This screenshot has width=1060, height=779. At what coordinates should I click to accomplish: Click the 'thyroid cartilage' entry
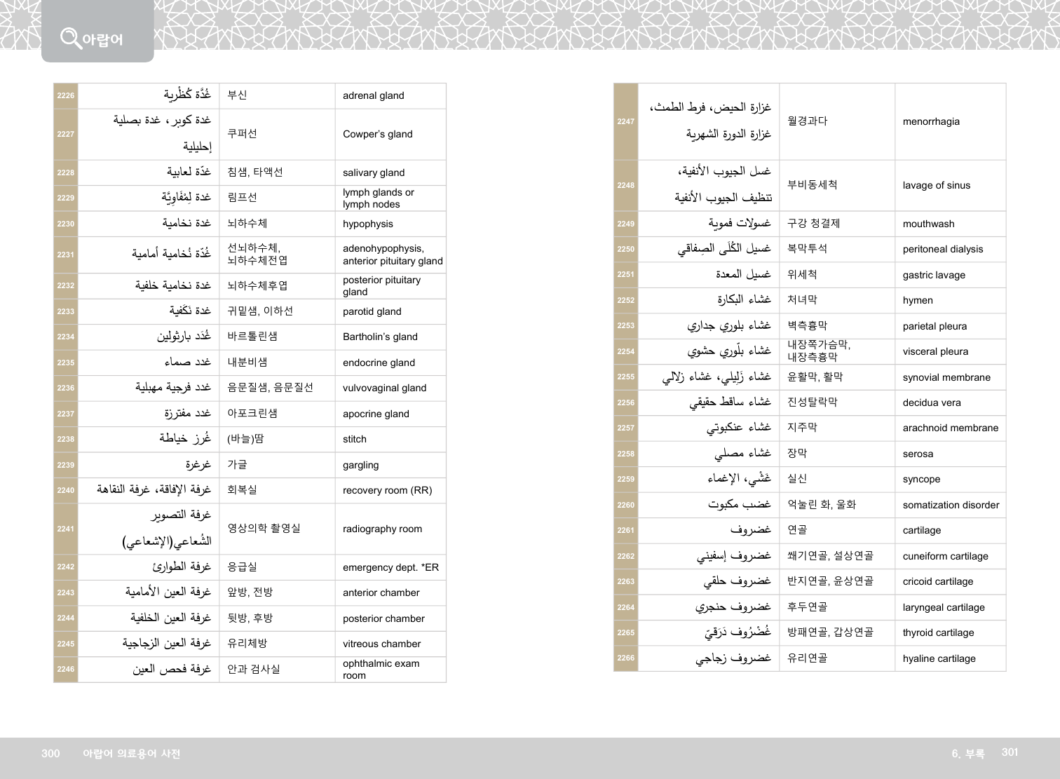point(938,633)
